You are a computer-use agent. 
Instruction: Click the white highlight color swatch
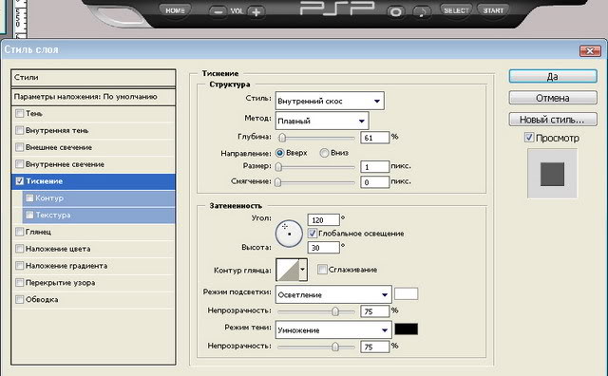point(406,293)
